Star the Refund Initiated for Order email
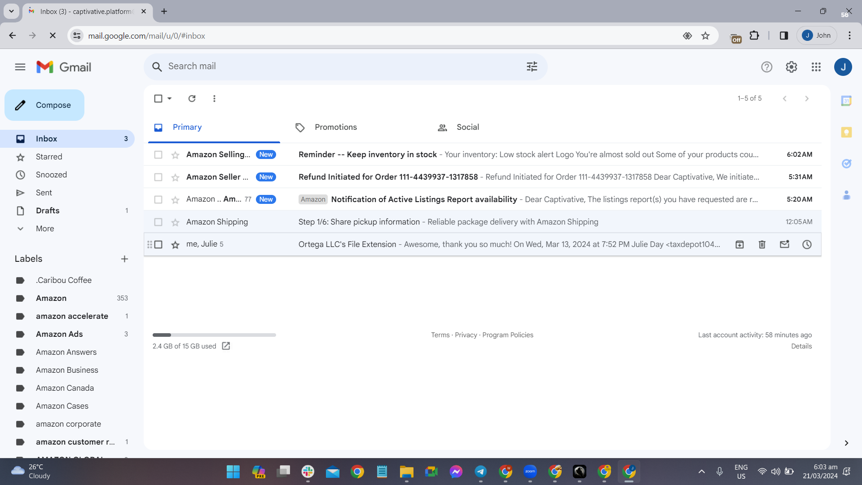862x485 pixels. [x=175, y=177]
